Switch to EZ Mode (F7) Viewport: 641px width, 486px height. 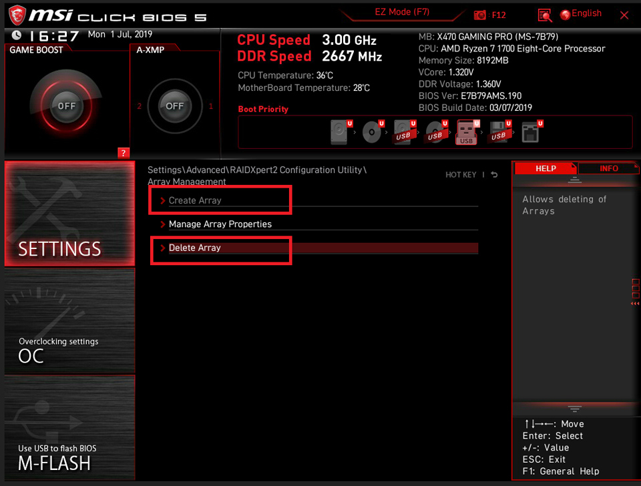click(x=402, y=12)
